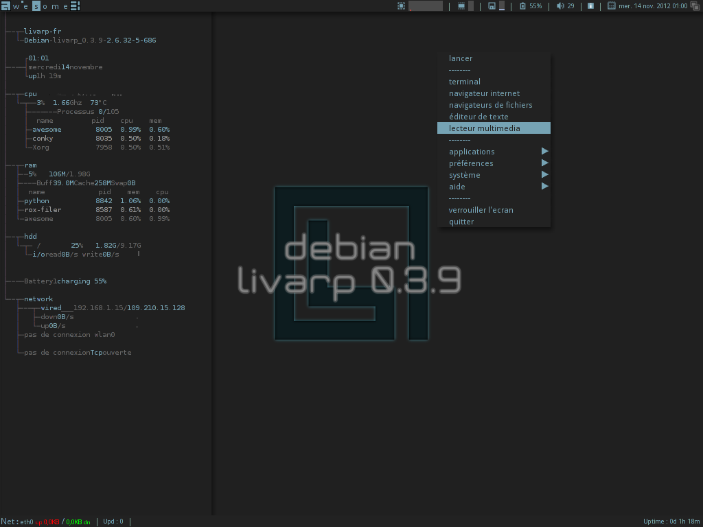Image resolution: width=703 pixels, height=527 pixels.
Task: Expand arrow beside 'système'
Action: click(544, 174)
